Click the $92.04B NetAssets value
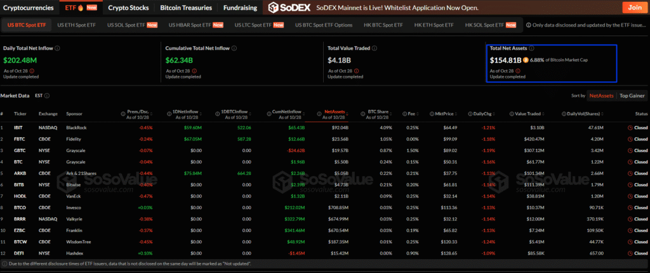Image resolution: width=650 pixels, height=273 pixels. (340, 128)
